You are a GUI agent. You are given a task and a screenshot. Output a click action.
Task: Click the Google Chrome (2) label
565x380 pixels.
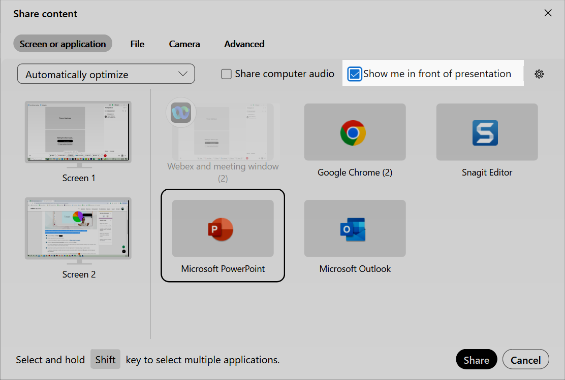[x=355, y=172]
